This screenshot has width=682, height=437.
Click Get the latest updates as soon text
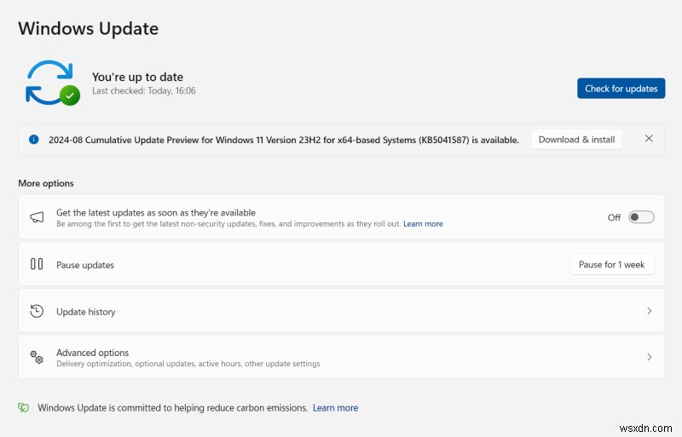point(156,213)
